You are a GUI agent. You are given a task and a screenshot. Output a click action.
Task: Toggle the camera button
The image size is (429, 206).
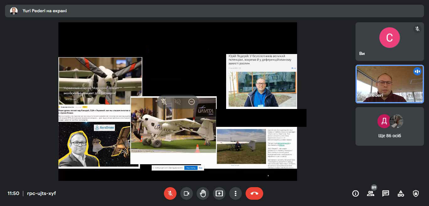[x=187, y=193]
